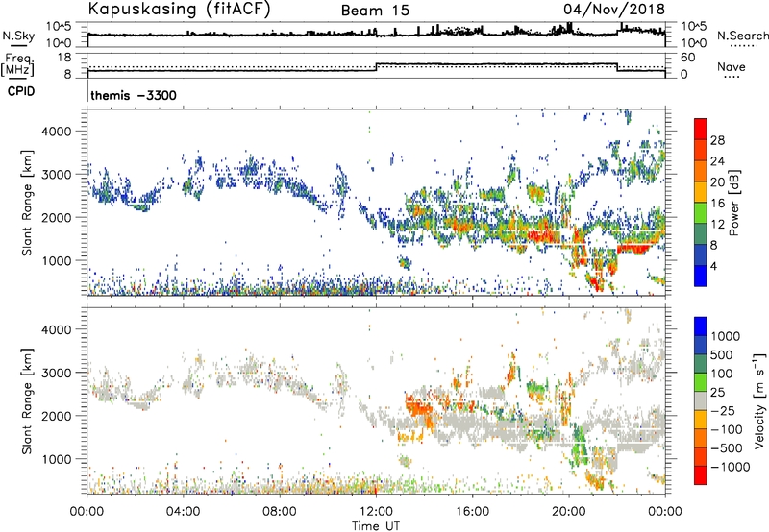The image size is (769, 532).
Task: Pick the red top segment of the power color bar
Action: 701,129
